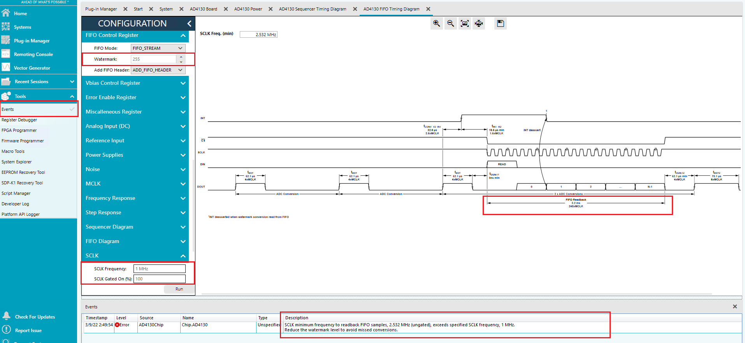Click the SCLK Freq. (min) value box
Screen dimensions: 745x343
[258, 35]
